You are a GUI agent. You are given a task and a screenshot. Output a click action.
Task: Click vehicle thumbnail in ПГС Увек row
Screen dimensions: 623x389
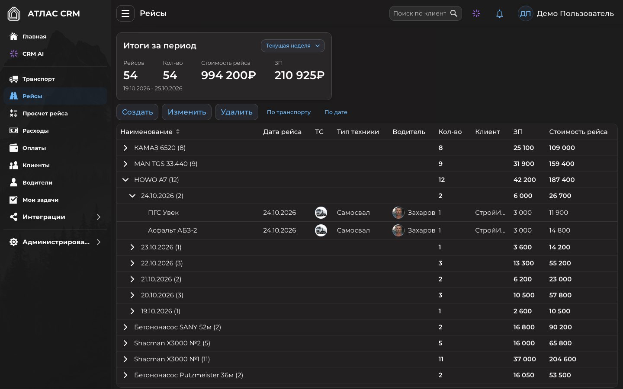321,213
